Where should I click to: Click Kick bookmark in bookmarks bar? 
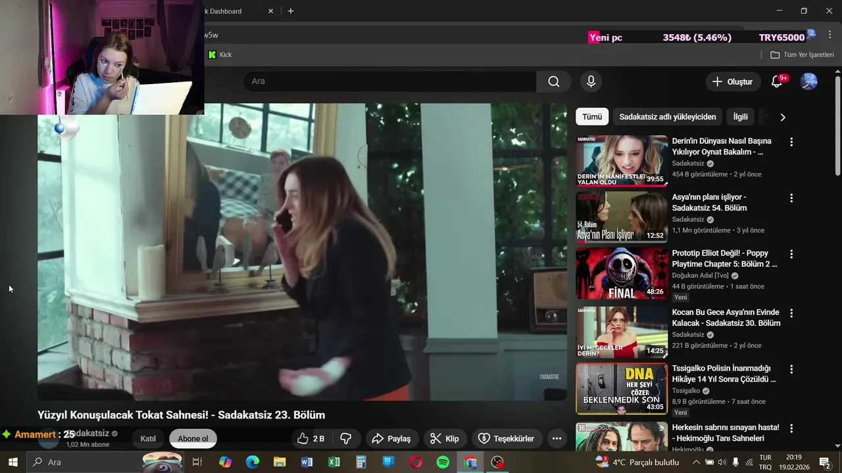point(220,55)
